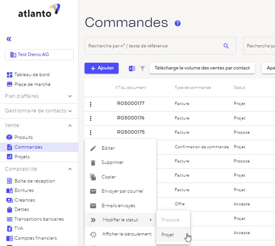Collapse the Vente section
This screenshot has width=275, height=246.
(x=70, y=126)
